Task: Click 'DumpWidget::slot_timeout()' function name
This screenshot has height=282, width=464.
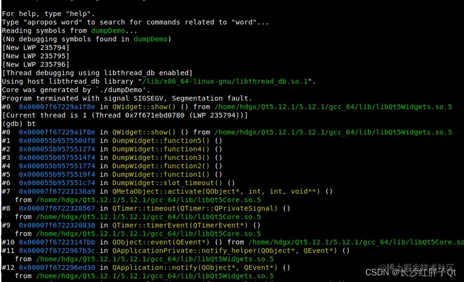Action: point(167,183)
